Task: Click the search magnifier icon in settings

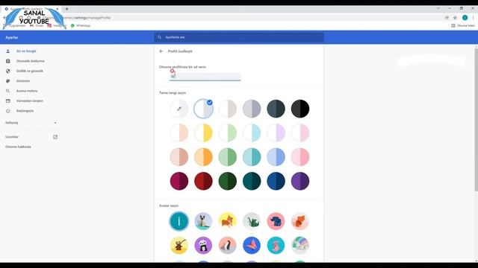Action: 159,37
